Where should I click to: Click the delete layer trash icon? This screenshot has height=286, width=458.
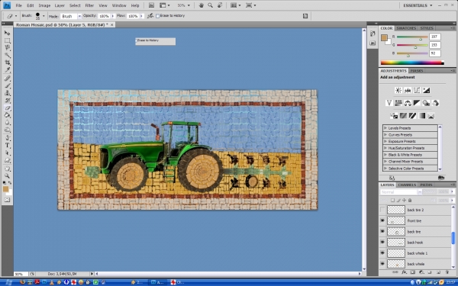point(447,272)
